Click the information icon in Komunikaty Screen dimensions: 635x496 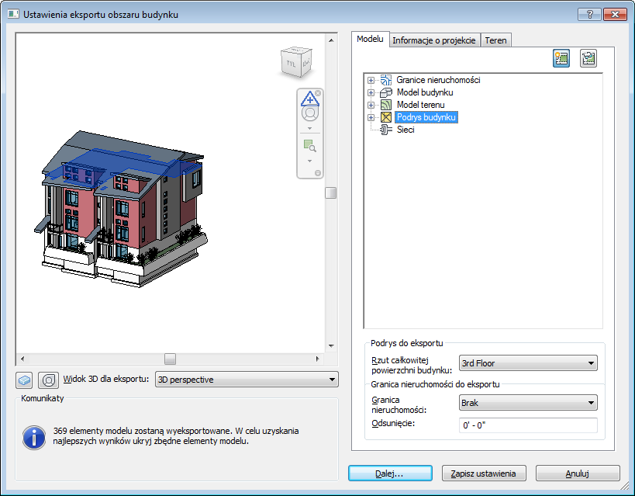pos(34,438)
